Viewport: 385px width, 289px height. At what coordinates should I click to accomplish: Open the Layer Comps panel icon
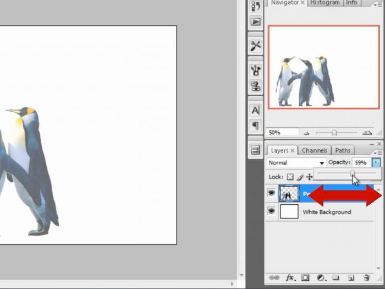click(x=256, y=150)
